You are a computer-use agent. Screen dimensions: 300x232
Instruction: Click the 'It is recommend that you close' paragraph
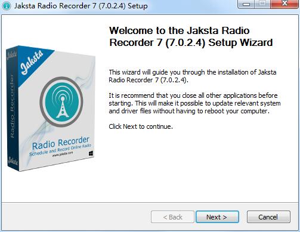pos(194,103)
